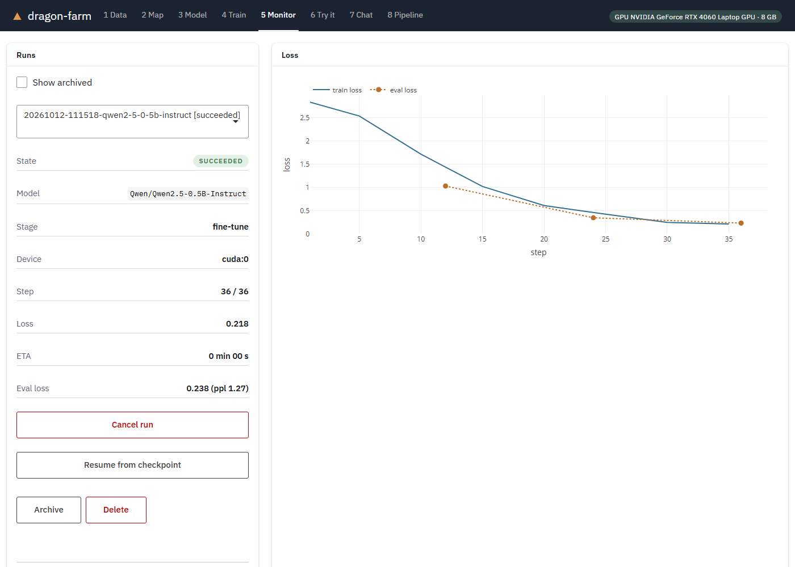The height and width of the screenshot is (567, 795).
Task: Click the Loss chart panel heading
Action: pyautogui.click(x=290, y=55)
